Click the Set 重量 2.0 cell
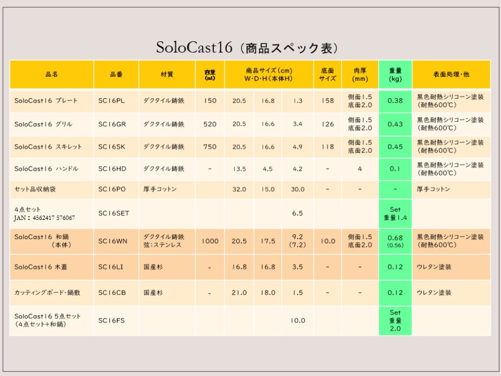The width and height of the screenshot is (501, 376). [395, 320]
